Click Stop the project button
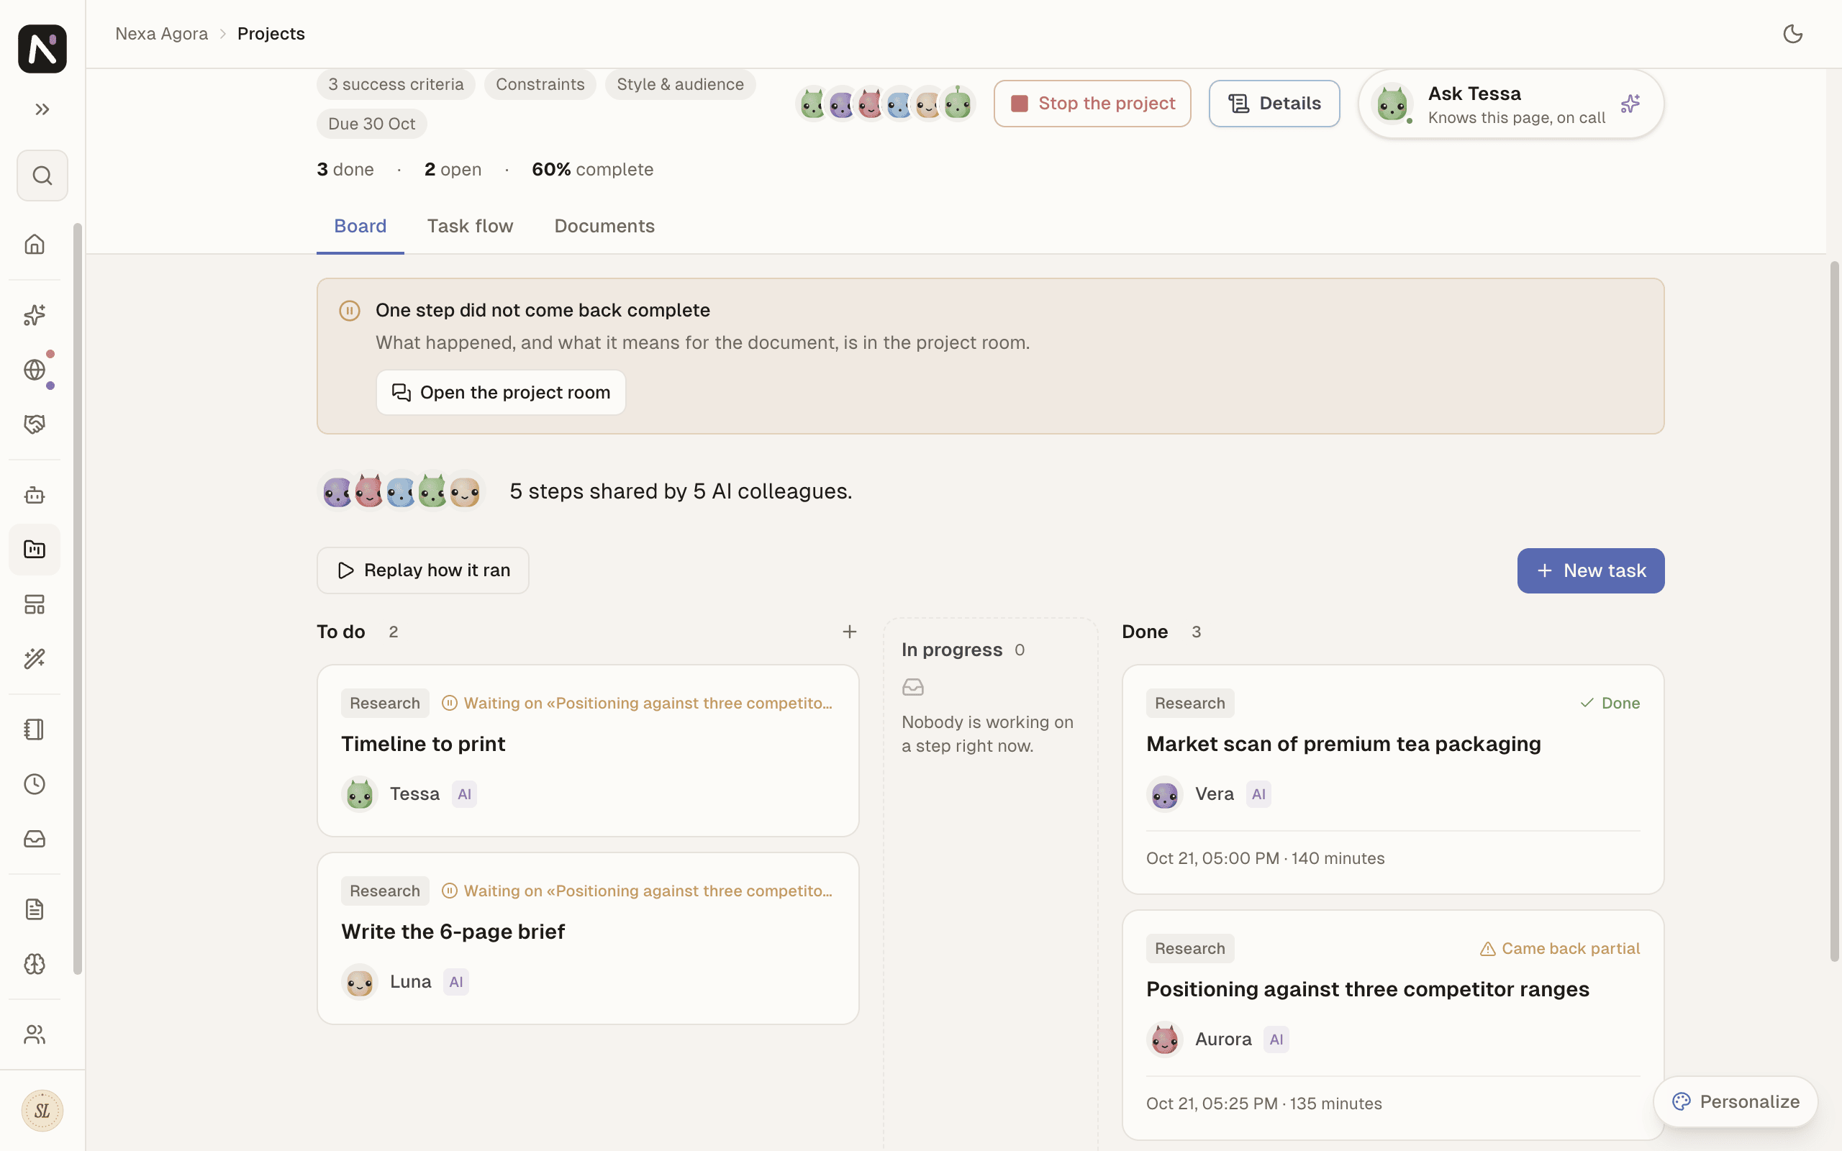This screenshot has width=1842, height=1151. click(1092, 104)
